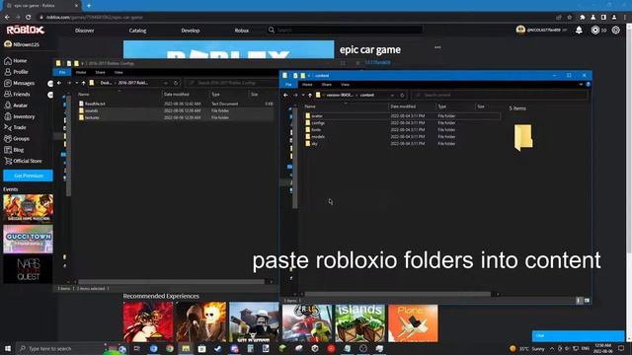The height and width of the screenshot is (355, 632).
Task: Open Profile in Roblox sidebar
Action: tap(16, 72)
